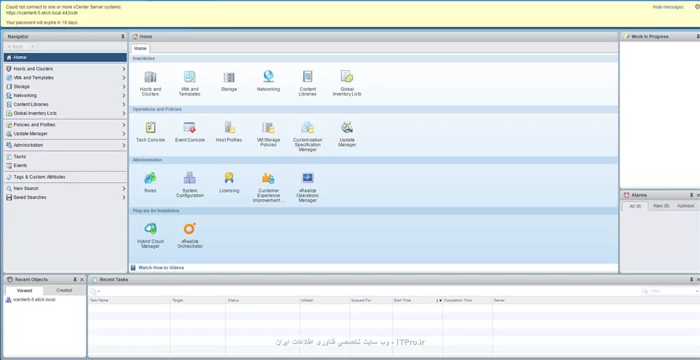Show All (0) alarms tab
The height and width of the screenshot is (360, 700).
(x=635, y=206)
